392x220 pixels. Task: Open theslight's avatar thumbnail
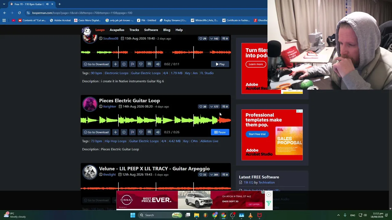[x=90, y=172]
